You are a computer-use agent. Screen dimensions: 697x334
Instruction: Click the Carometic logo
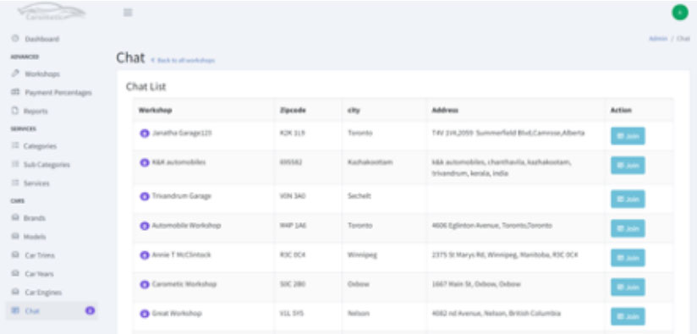click(52, 12)
